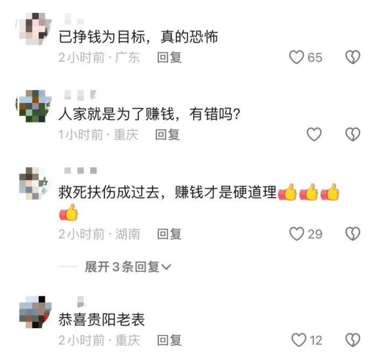377x353 pixels.
Task: Like the comment 恭喜贵阳老表
Action: pyautogui.click(x=299, y=340)
